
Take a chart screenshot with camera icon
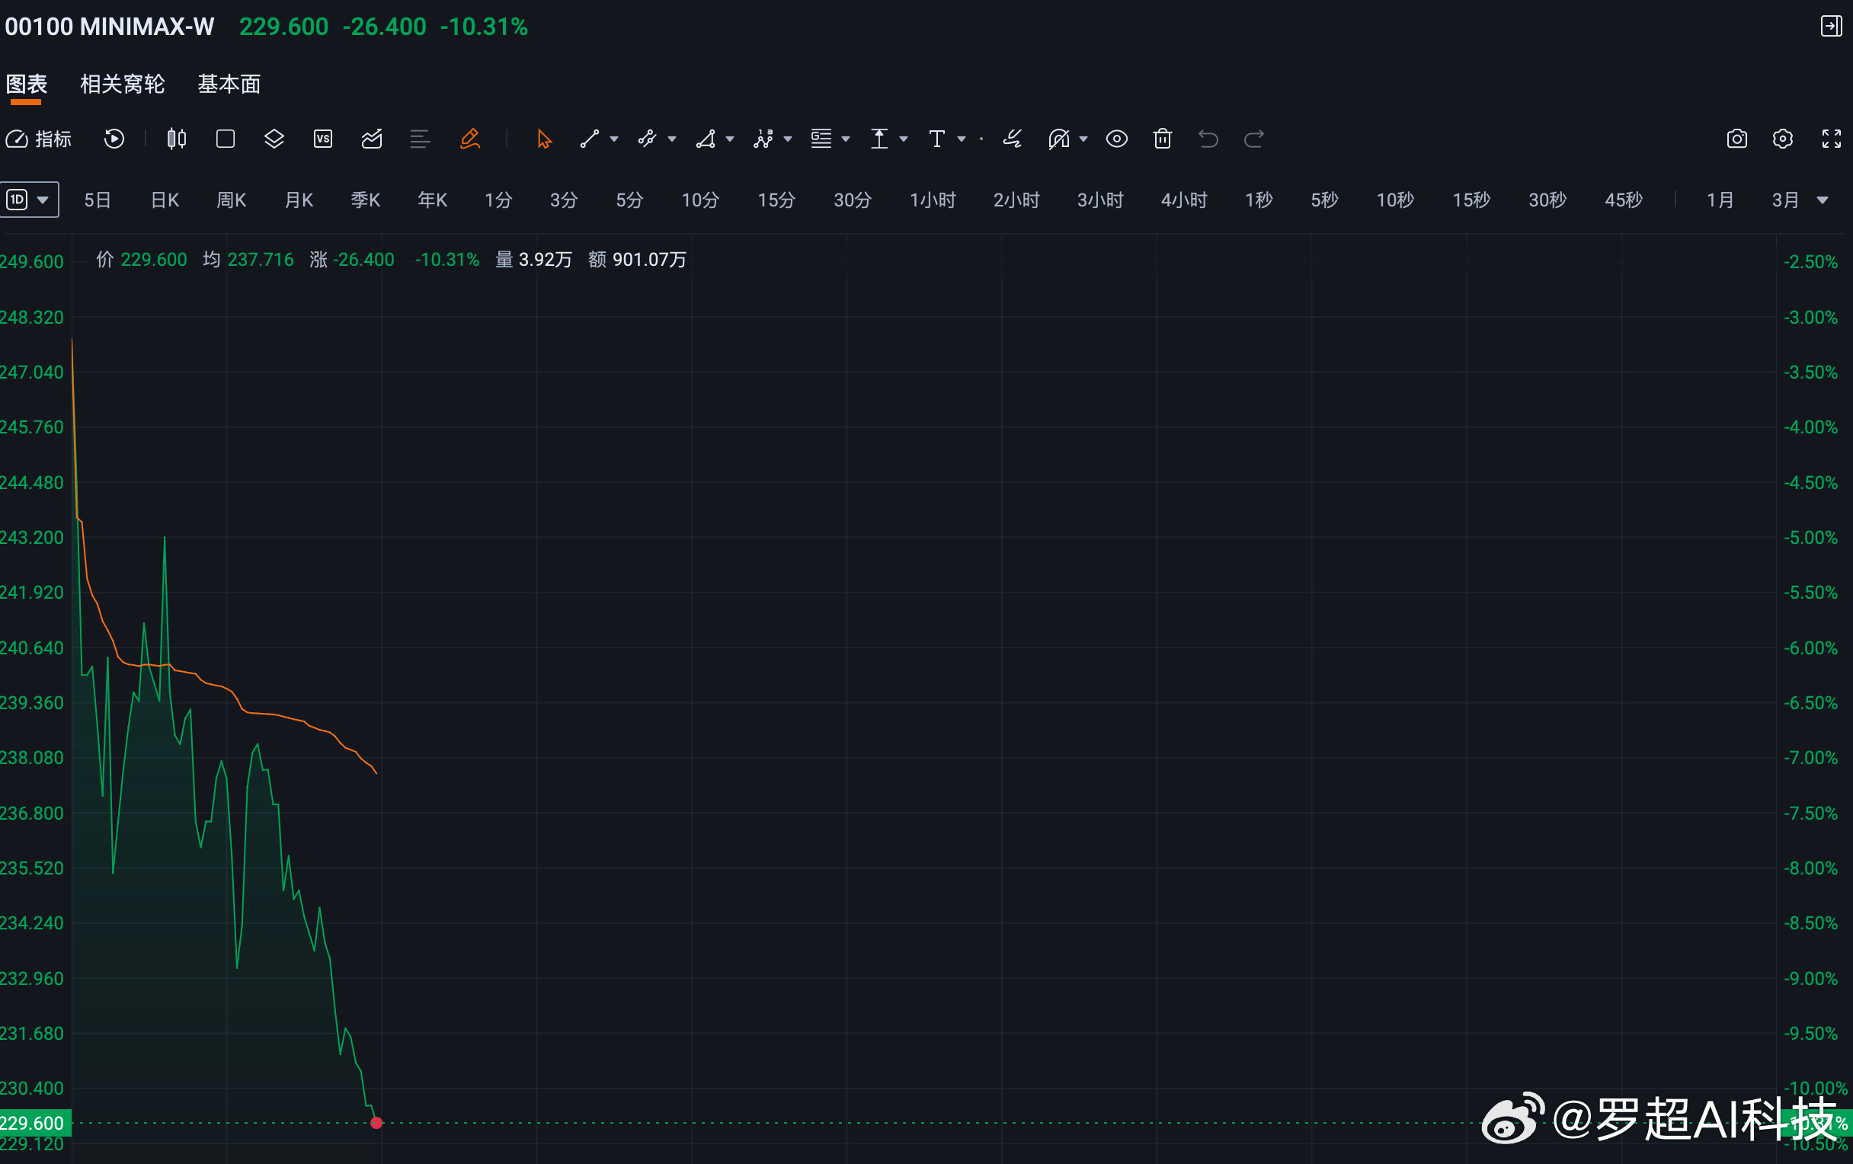[1736, 139]
